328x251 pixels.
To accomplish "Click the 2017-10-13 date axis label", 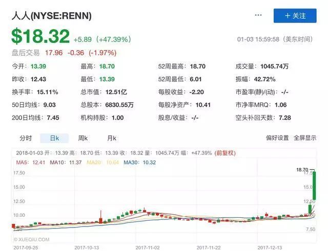I will (87, 247).
